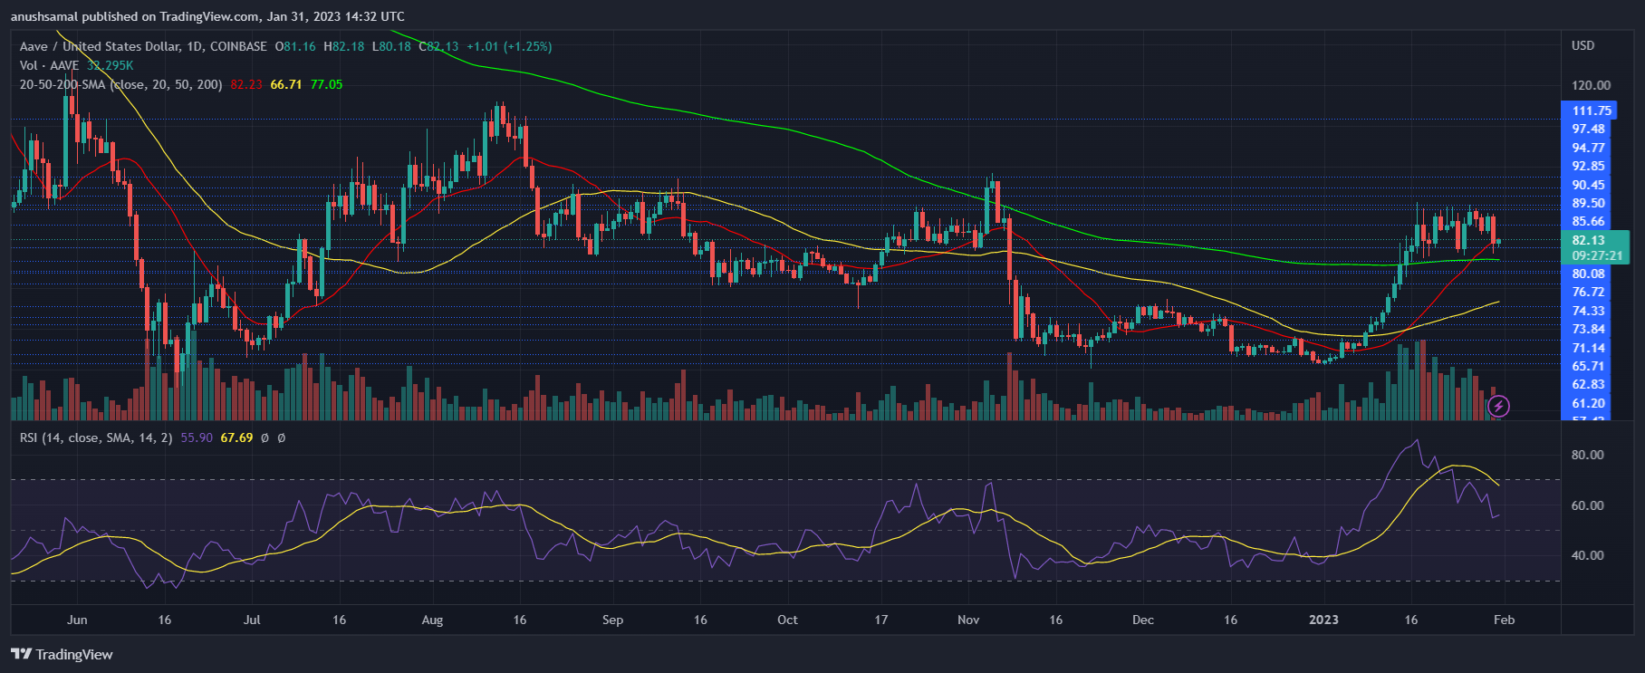1645x673 pixels.
Task: Select the Vol · AAVE indicator legend
Action: (50, 65)
